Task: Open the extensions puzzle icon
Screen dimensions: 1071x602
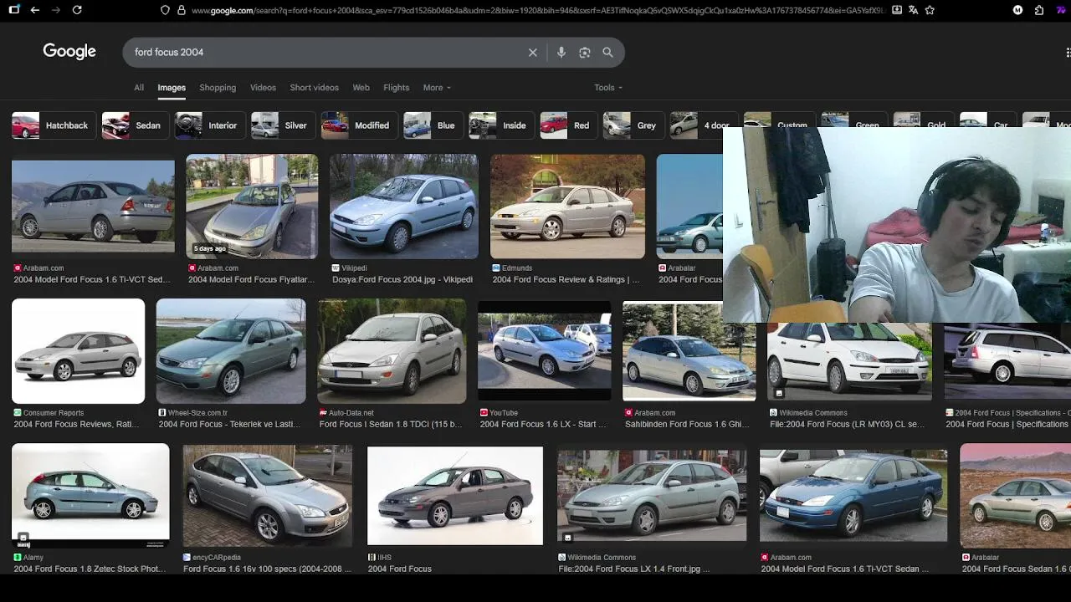Action: 1039,10
